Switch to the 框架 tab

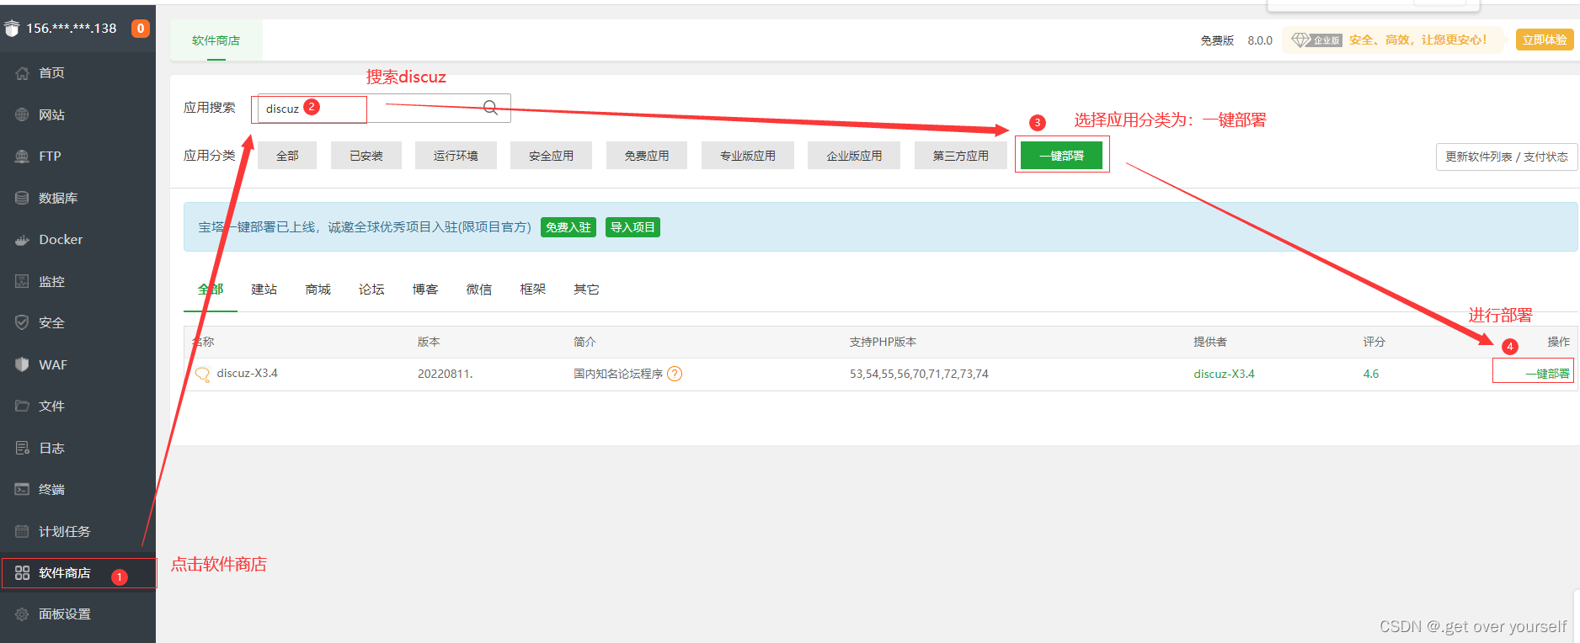click(533, 290)
